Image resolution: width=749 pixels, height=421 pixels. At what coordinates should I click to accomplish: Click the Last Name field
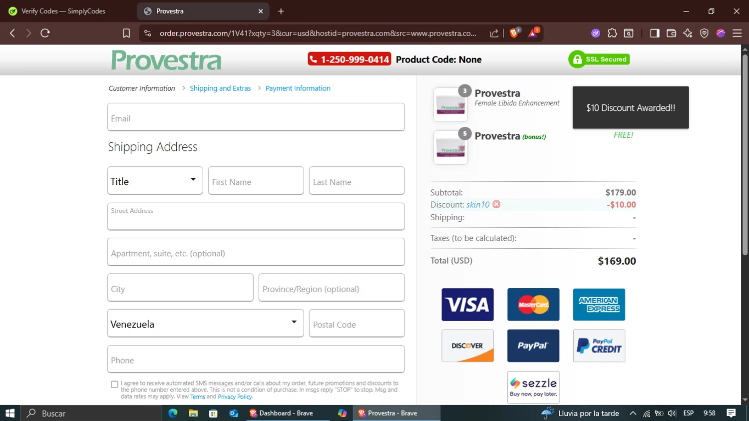click(x=357, y=181)
